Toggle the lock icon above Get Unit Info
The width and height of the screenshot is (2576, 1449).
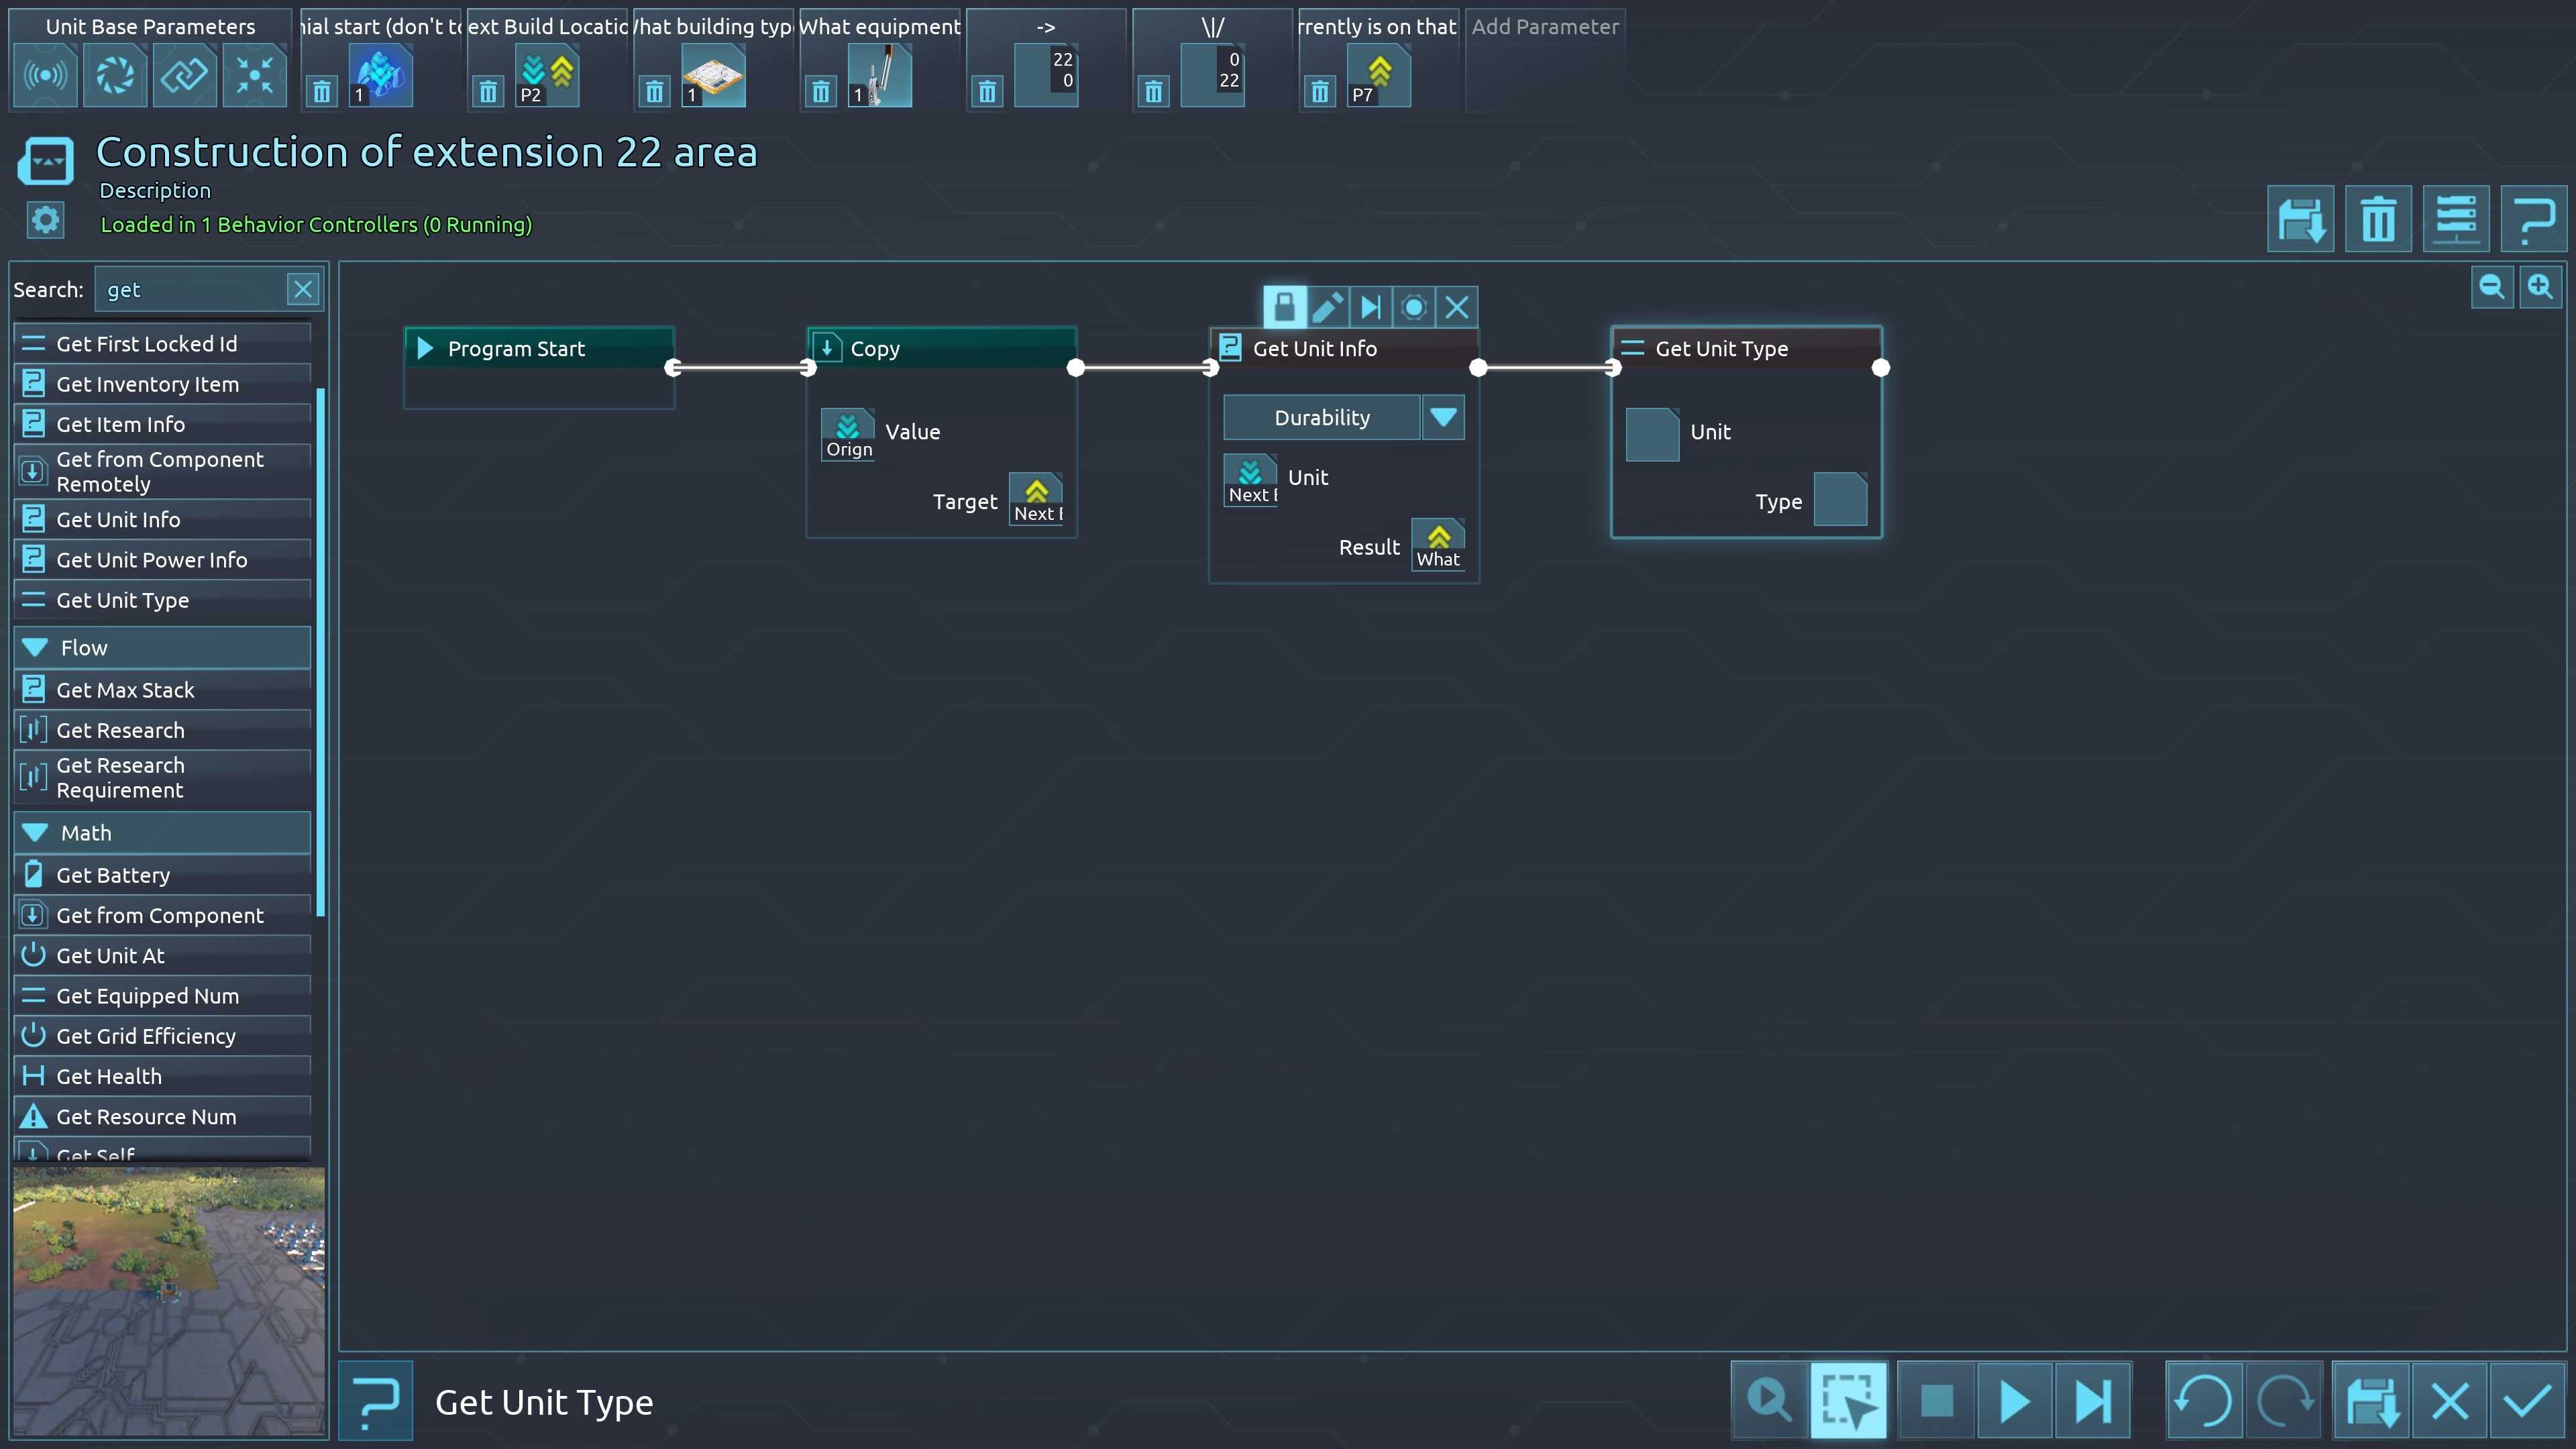click(1285, 307)
